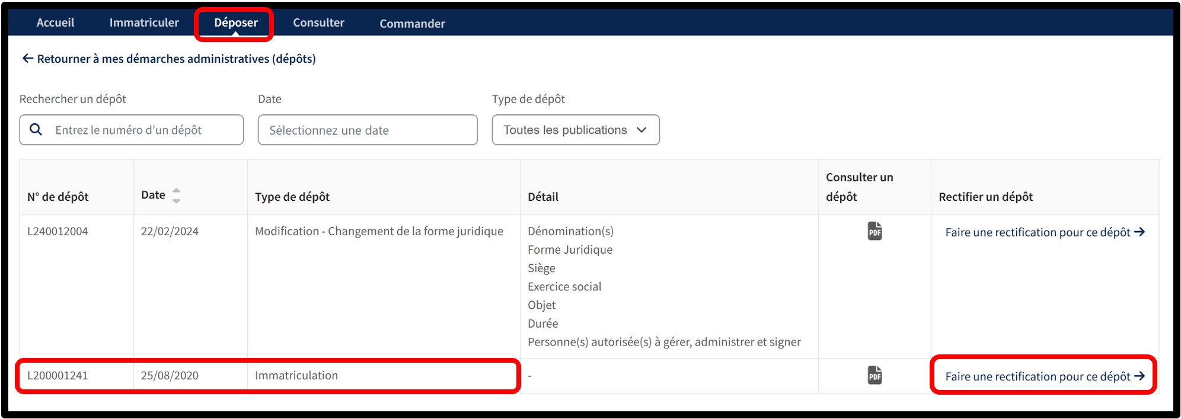1181x419 pixels.
Task: Sort Date column descending with down arrow
Action: (x=176, y=201)
